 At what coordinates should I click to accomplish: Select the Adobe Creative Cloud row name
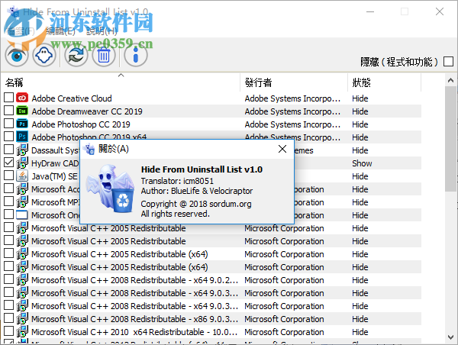72,98
